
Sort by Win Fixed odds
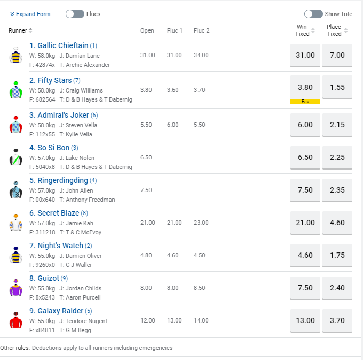304,30
